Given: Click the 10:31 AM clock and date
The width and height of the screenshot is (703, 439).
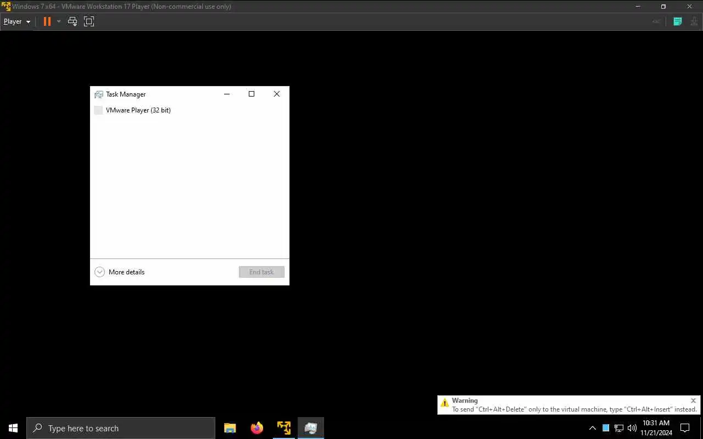Looking at the screenshot, I should pyautogui.click(x=656, y=428).
